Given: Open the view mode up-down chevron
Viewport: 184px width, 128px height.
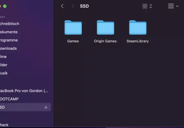Looking at the screenshot, I should pos(151,6).
